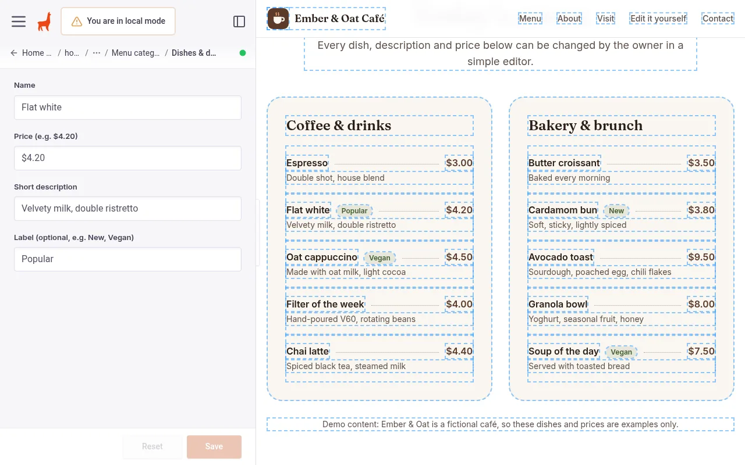This screenshot has height=465, width=745.
Task: Select 'Spiced black tea, steamed milk'
Action: [346, 366]
